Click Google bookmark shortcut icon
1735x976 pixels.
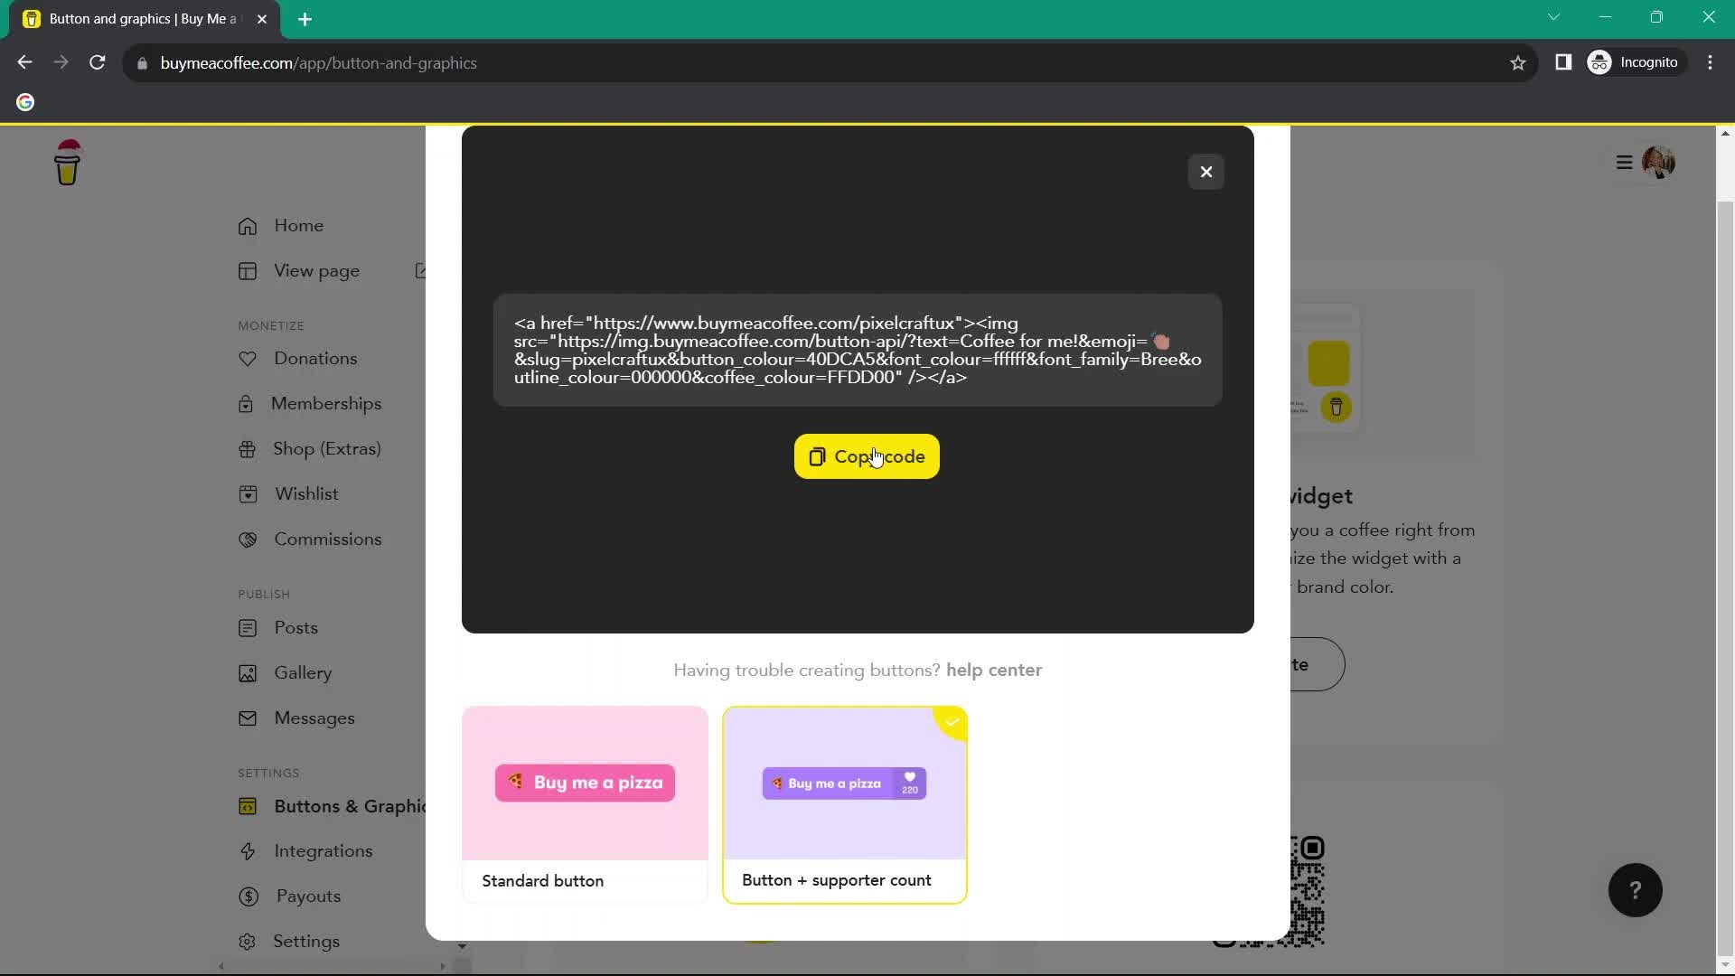tap(25, 102)
